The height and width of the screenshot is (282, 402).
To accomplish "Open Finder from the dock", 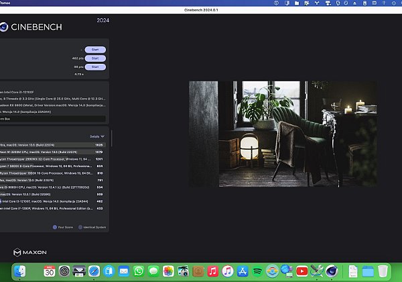I will (x=20, y=271).
